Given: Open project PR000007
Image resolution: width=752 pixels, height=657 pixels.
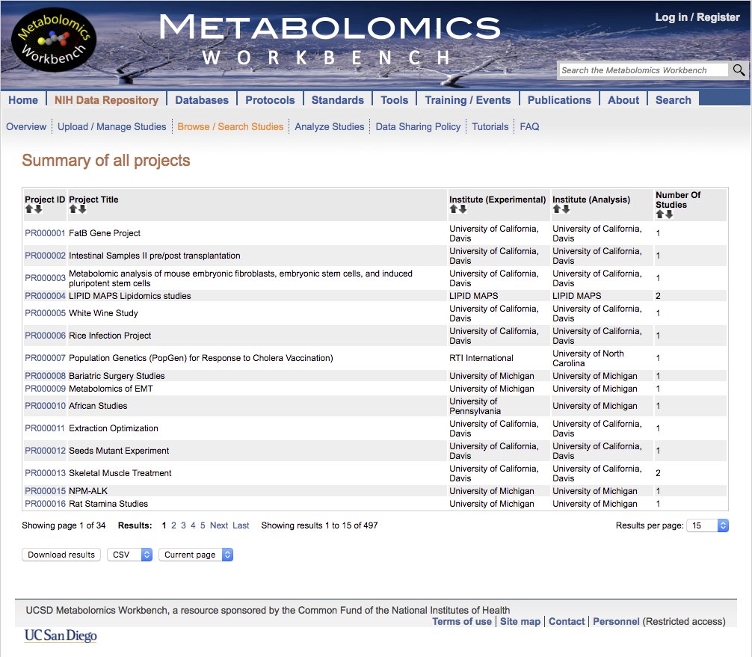Looking at the screenshot, I should click(45, 358).
